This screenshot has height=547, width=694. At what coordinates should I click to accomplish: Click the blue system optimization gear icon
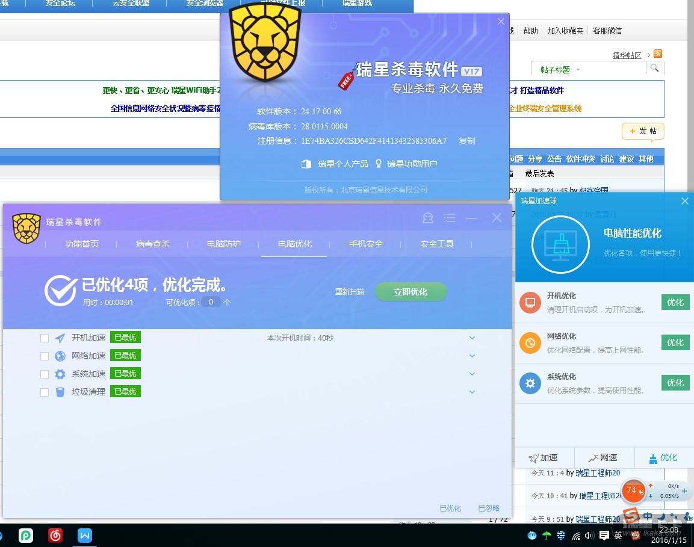click(x=530, y=383)
